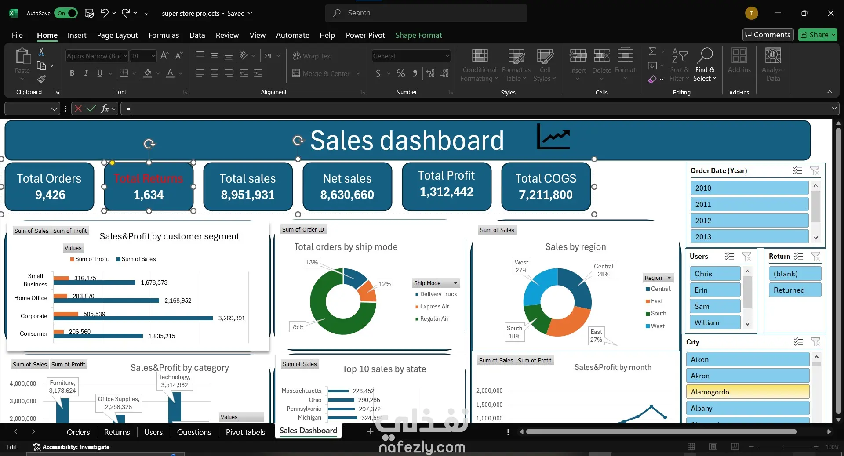Image resolution: width=844 pixels, height=456 pixels.
Task: Open the font size dropdown
Action: click(x=153, y=56)
